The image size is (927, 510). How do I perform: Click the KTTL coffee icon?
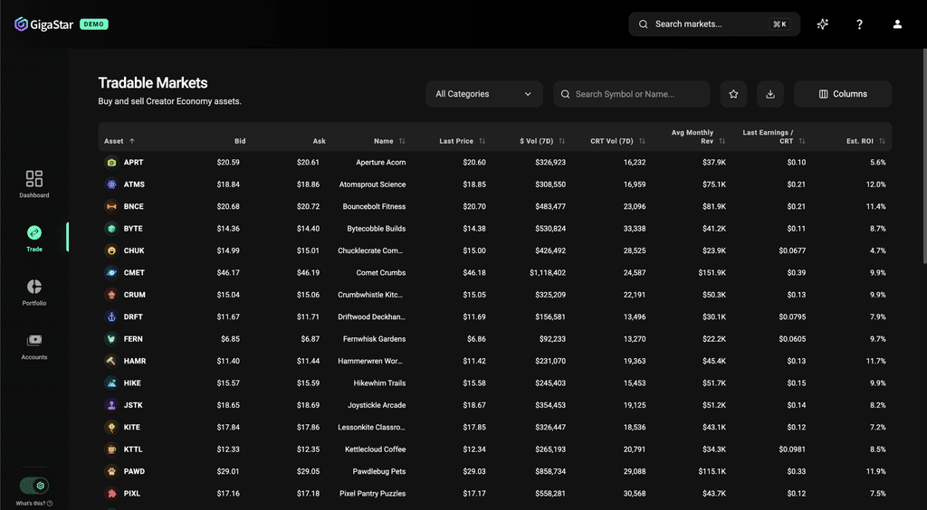click(x=111, y=449)
